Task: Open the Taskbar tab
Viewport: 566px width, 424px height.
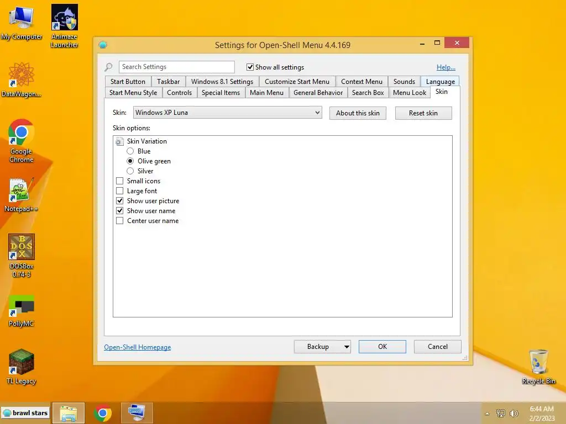Action: point(168,82)
